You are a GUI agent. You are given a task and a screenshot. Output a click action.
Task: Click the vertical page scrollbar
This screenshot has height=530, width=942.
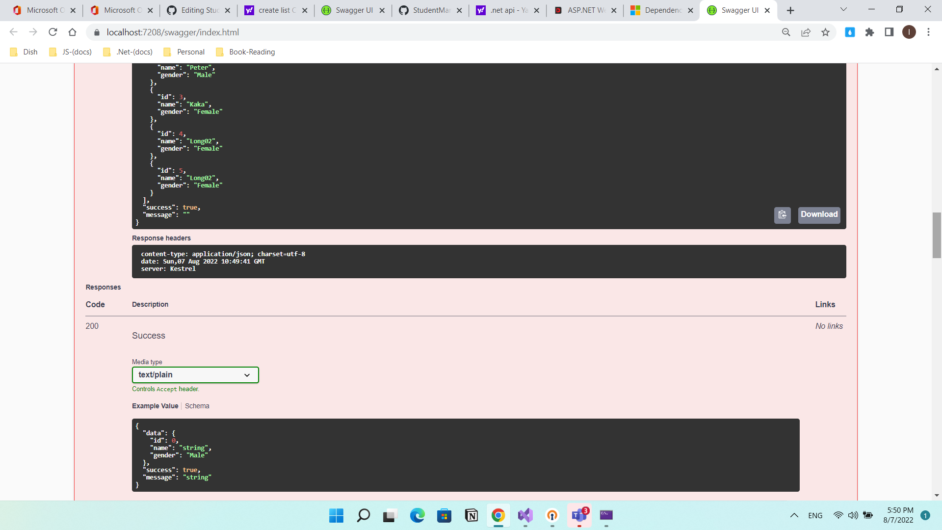937,236
